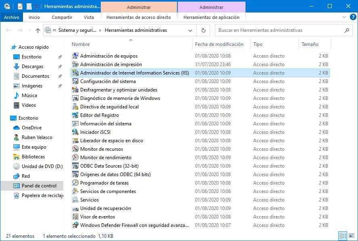Switch to large icons view in status bar

(x=351, y=236)
